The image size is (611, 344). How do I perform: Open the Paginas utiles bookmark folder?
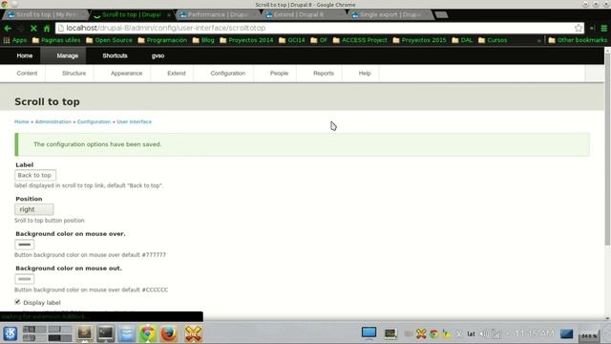coord(56,40)
